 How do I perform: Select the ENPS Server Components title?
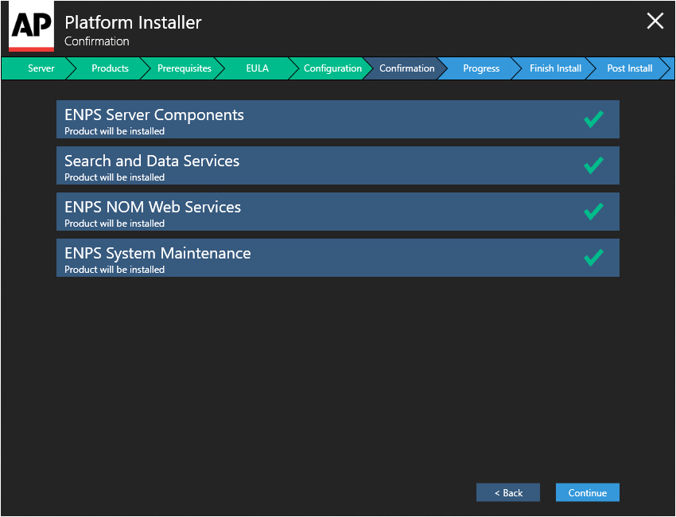click(x=154, y=115)
